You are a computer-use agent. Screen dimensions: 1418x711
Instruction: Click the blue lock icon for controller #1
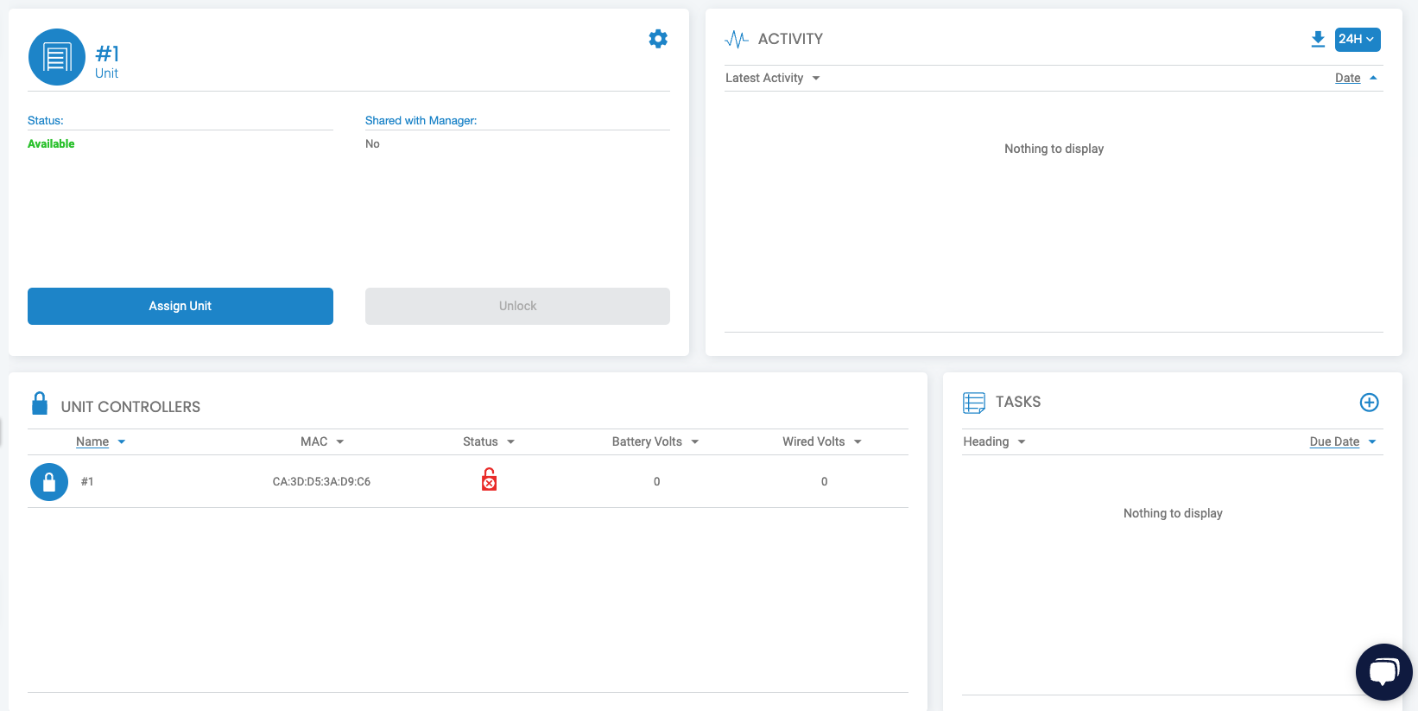49,482
